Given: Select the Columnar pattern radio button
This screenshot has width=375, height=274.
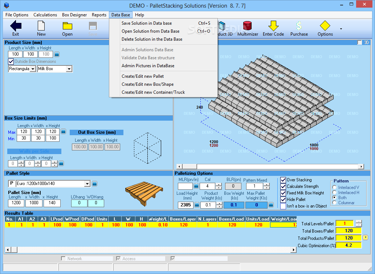Looking at the screenshot, I should [x=334, y=202].
